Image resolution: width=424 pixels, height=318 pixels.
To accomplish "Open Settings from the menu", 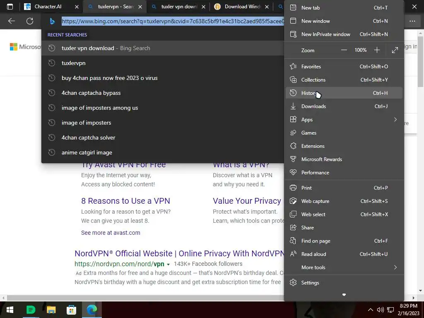I will tap(344, 282).
